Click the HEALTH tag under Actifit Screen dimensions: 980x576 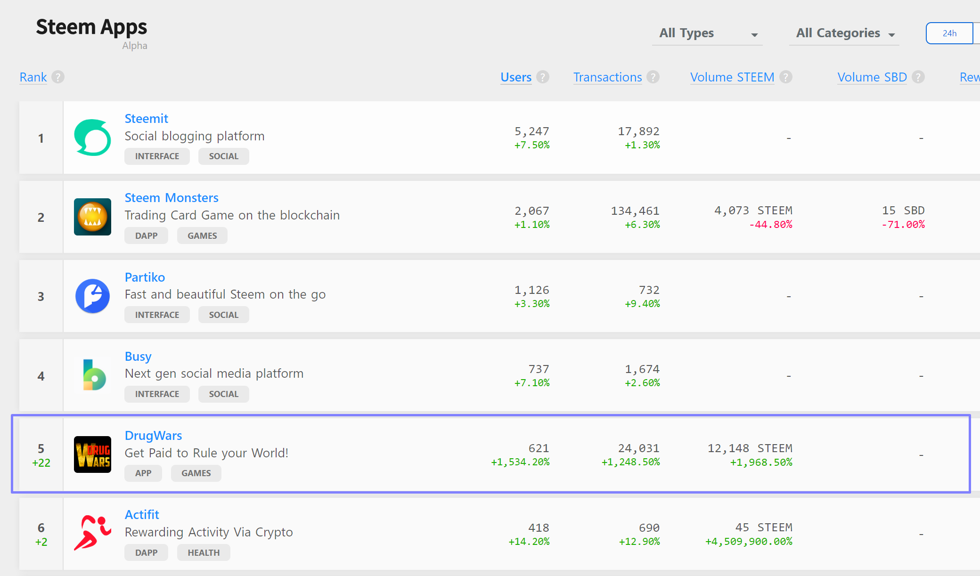[204, 552]
